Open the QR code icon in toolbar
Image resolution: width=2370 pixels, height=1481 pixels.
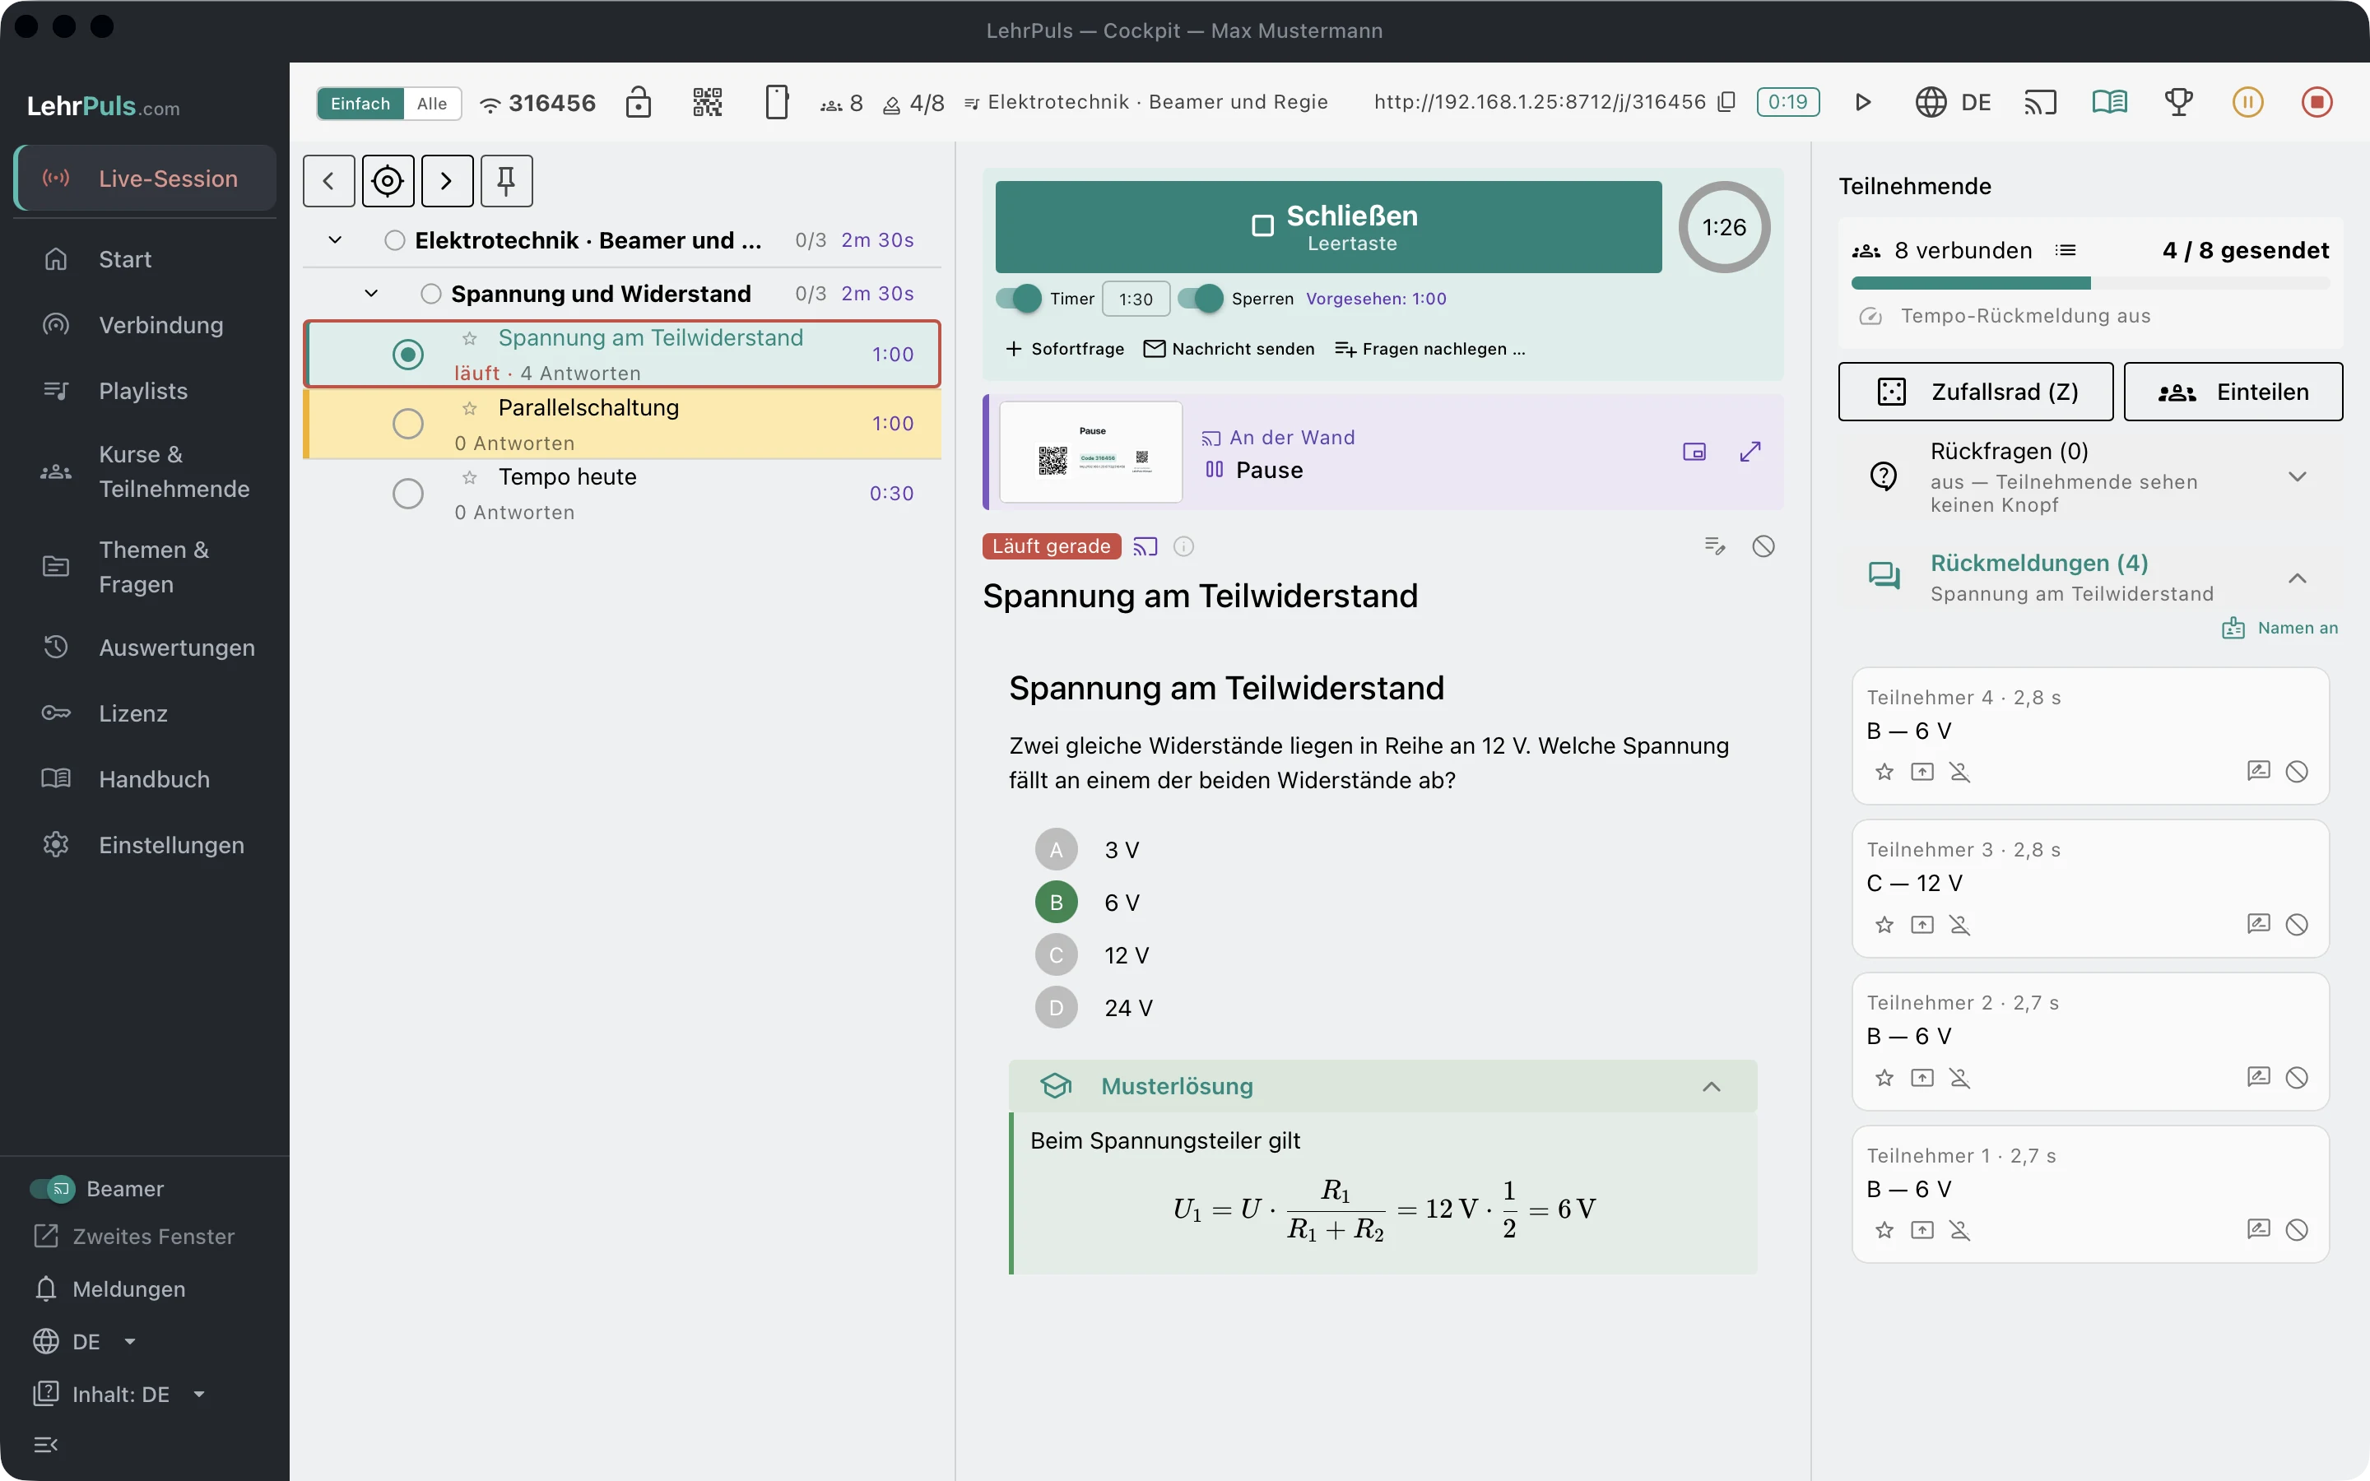(707, 102)
